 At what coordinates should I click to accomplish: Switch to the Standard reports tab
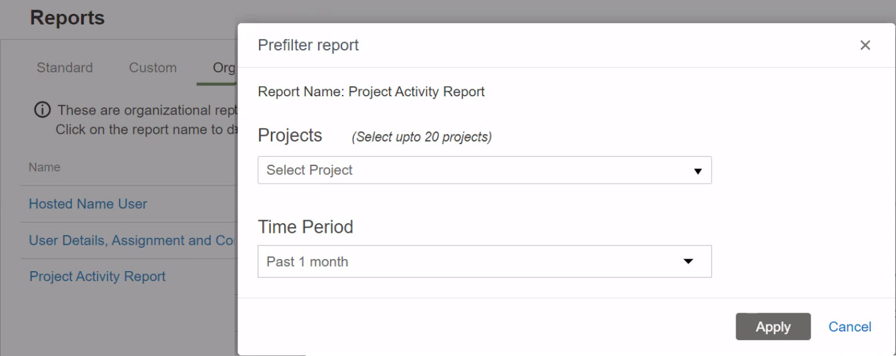click(65, 67)
